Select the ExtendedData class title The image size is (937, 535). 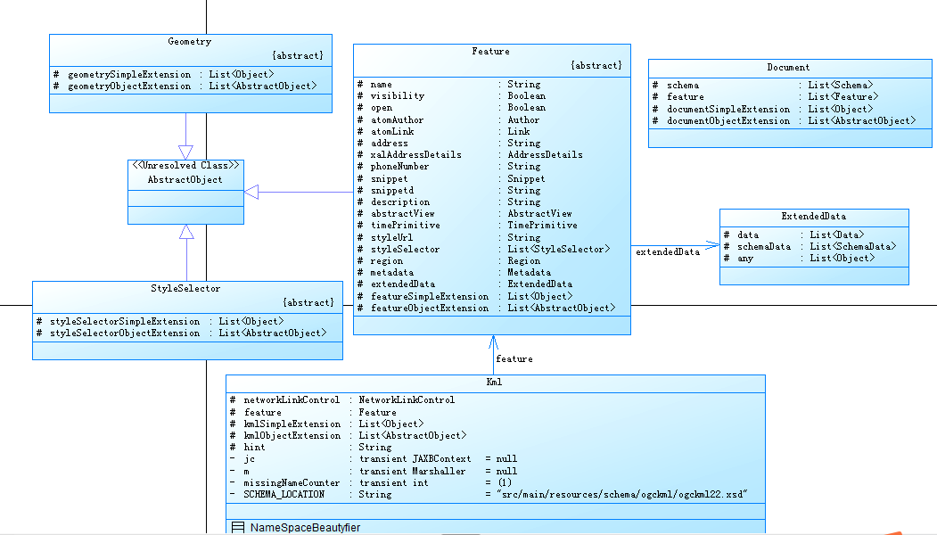[813, 217]
